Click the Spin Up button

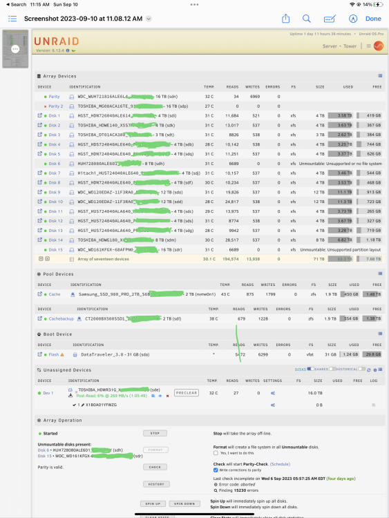pos(153,503)
